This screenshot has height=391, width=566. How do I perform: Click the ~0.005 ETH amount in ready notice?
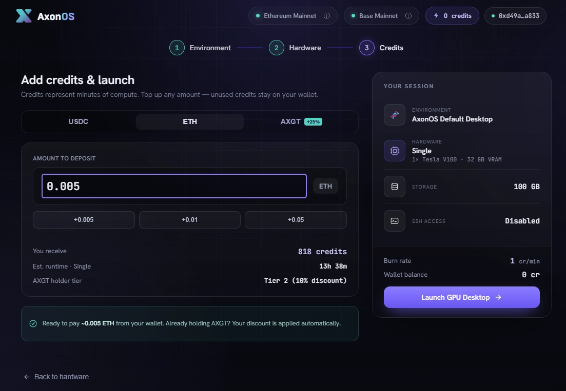97,323
